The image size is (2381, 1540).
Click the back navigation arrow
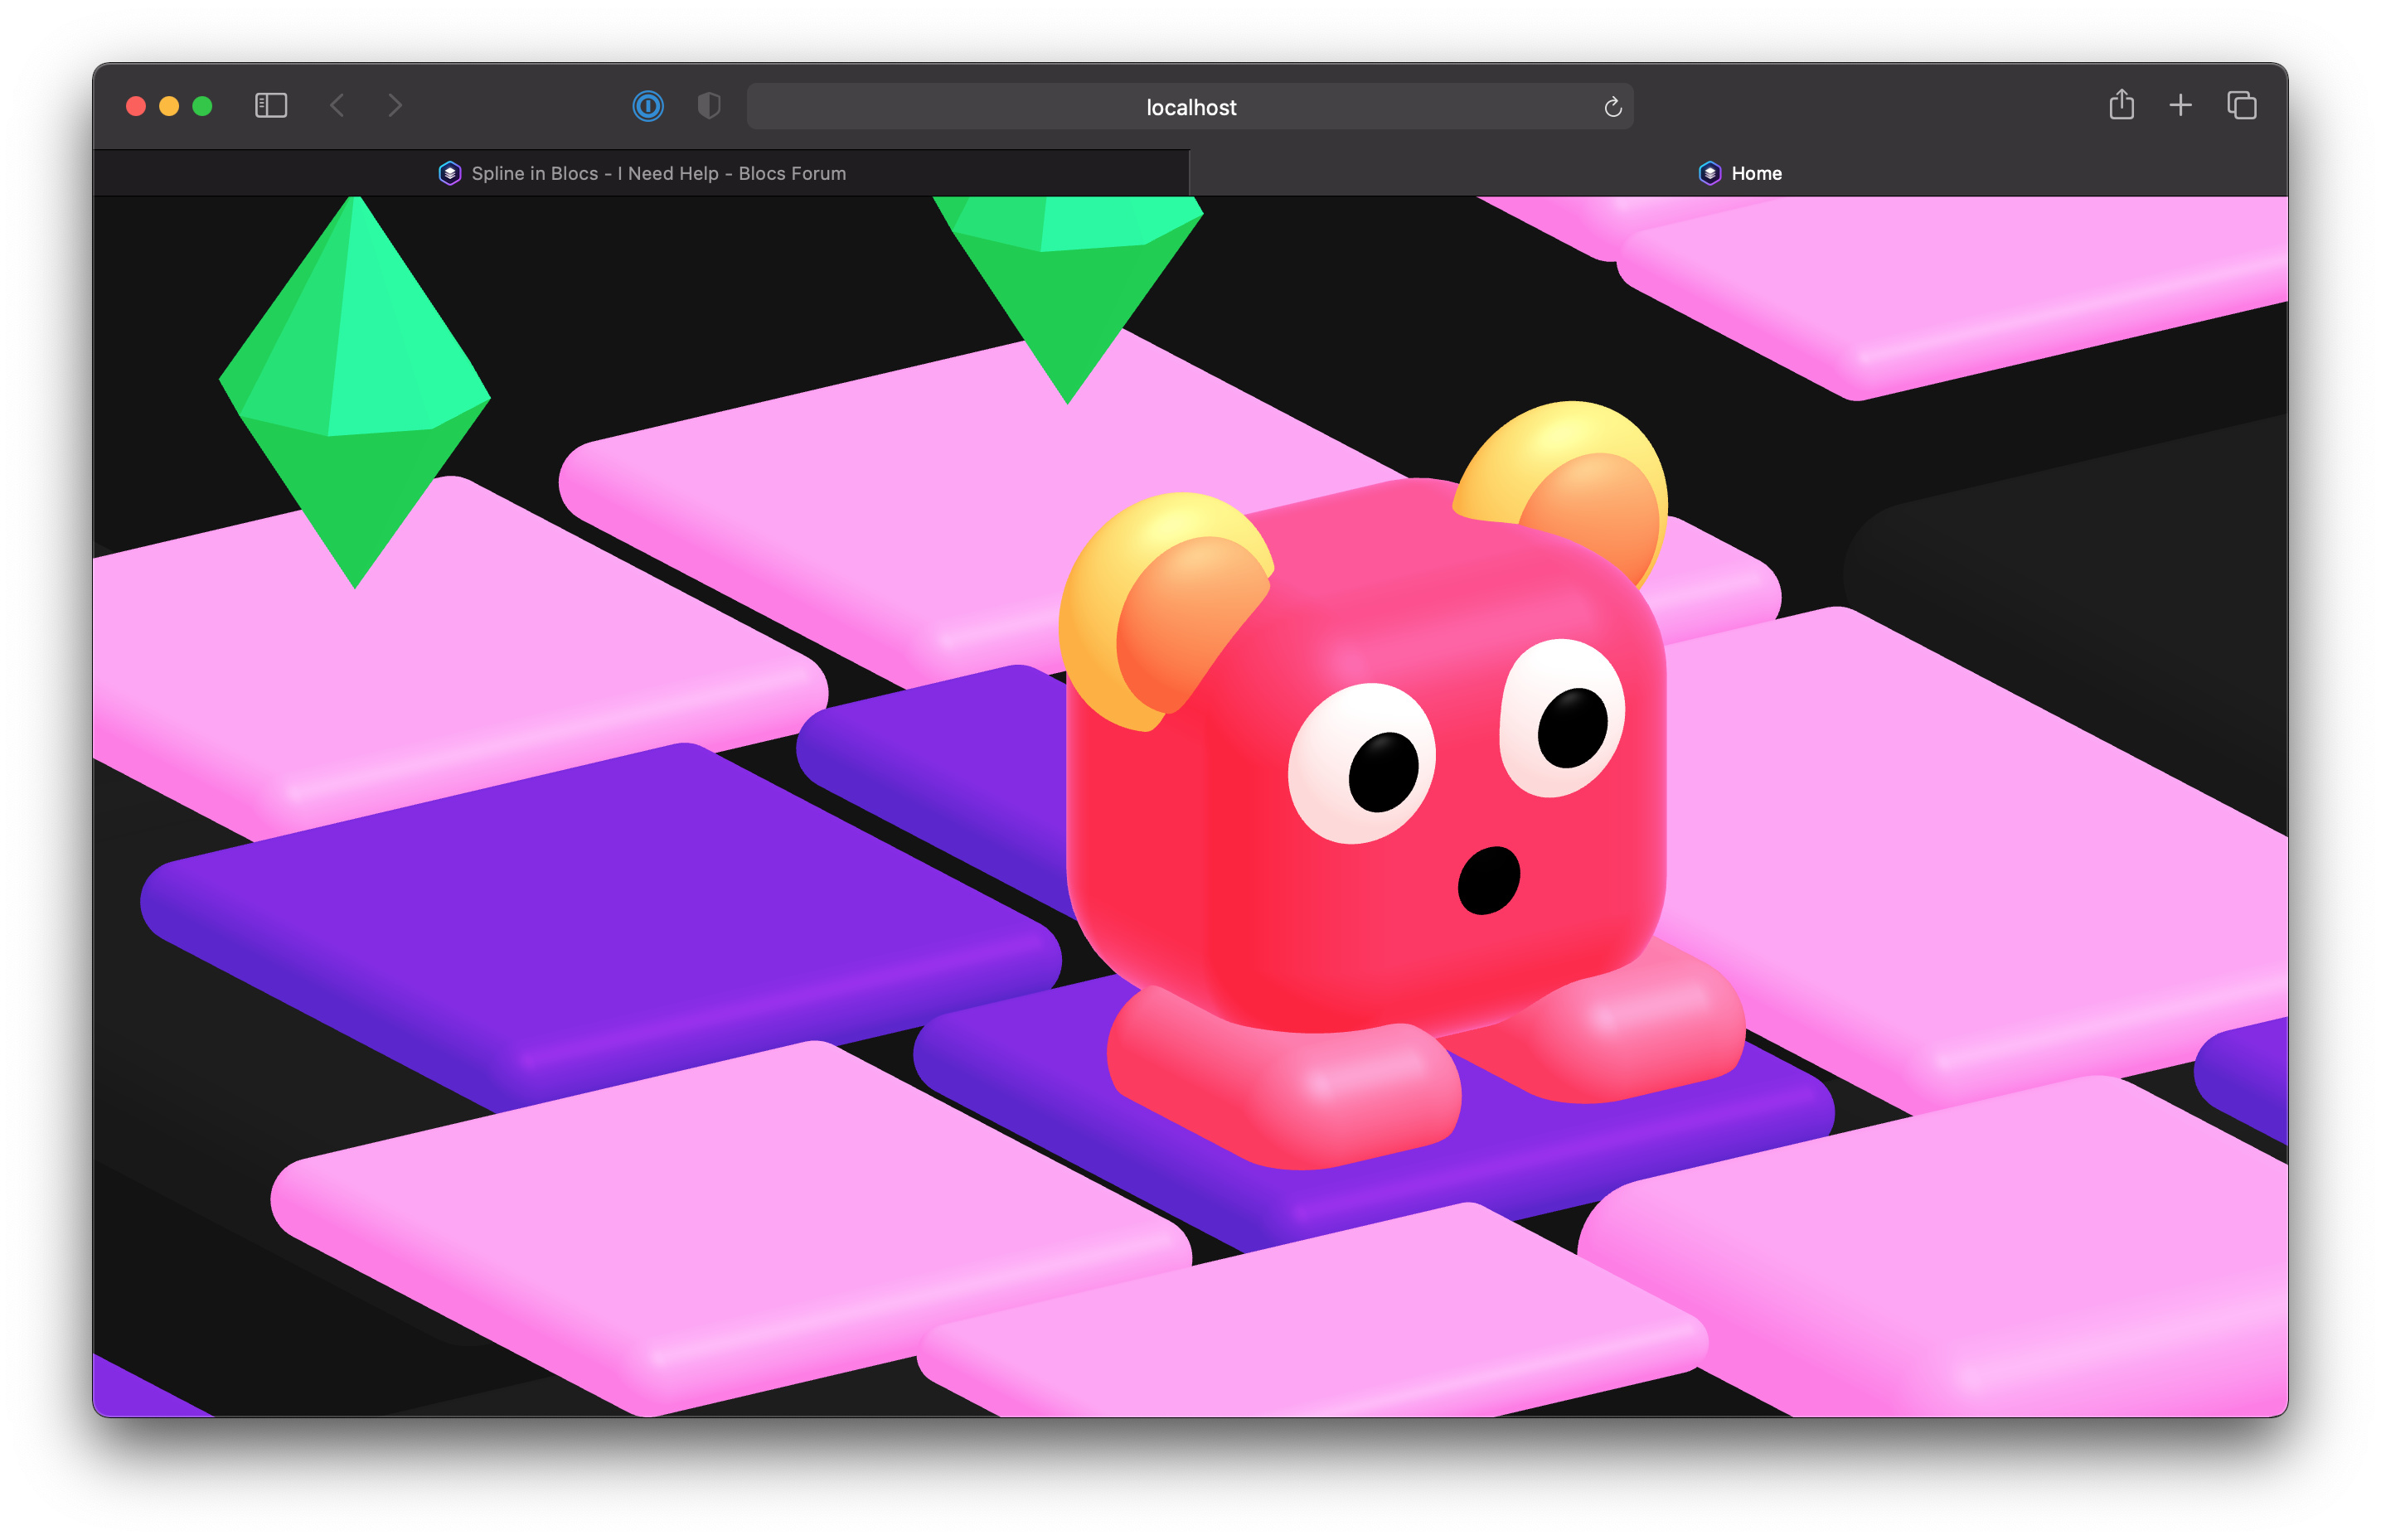coord(337,106)
